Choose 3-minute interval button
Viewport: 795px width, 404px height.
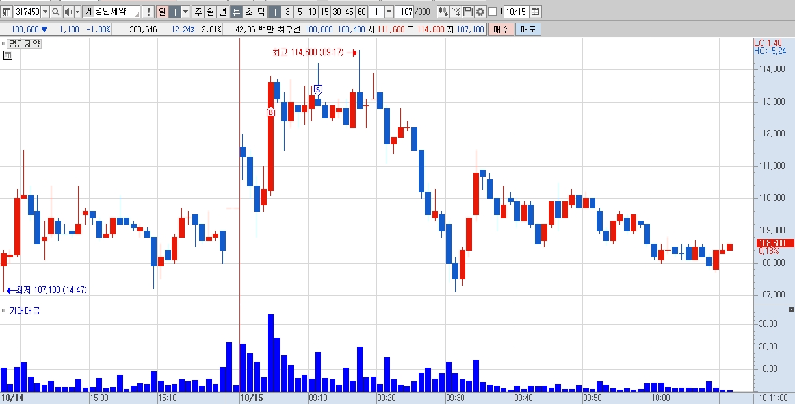[x=287, y=12]
